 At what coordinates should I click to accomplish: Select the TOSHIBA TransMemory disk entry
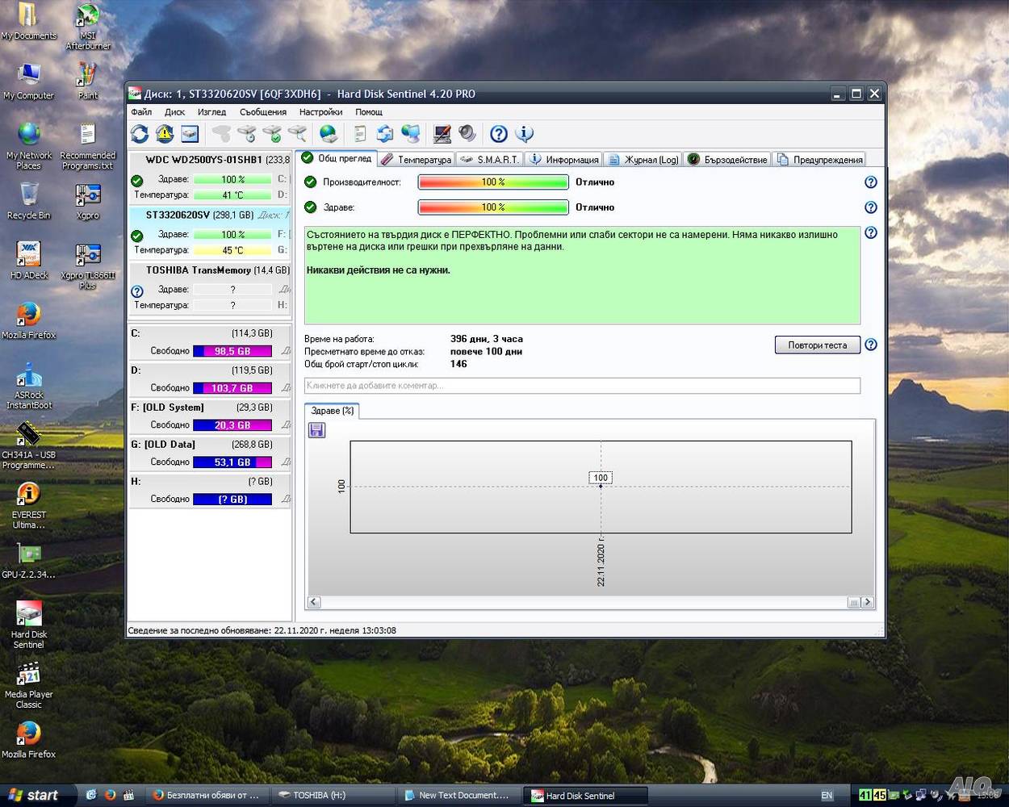pos(210,288)
